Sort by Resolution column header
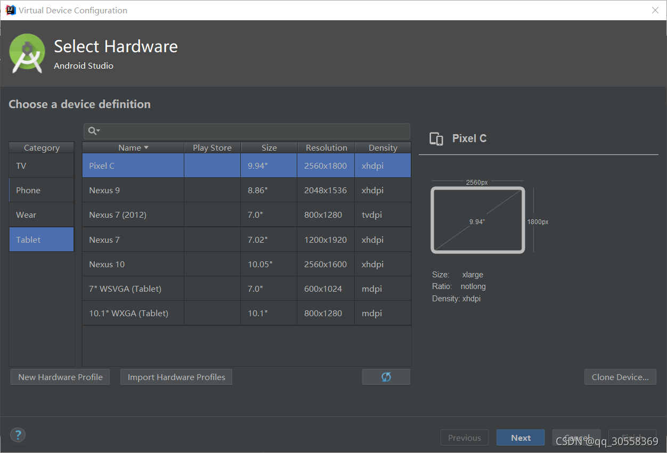Image resolution: width=667 pixels, height=453 pixels. coord(326,147)
